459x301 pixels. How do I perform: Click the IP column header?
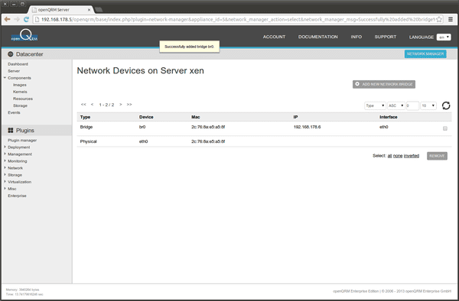[x=295, y=117]
